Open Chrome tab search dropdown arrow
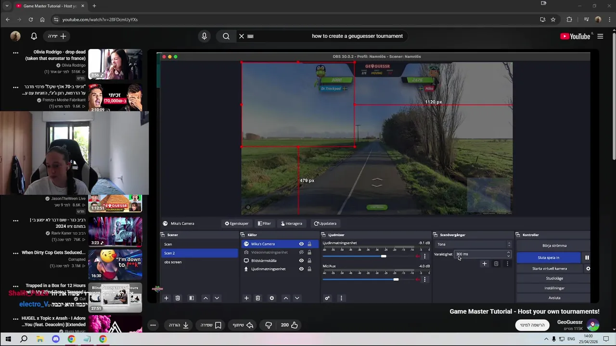This screenshot has width=616, height=346. click(x=7, y=6)
